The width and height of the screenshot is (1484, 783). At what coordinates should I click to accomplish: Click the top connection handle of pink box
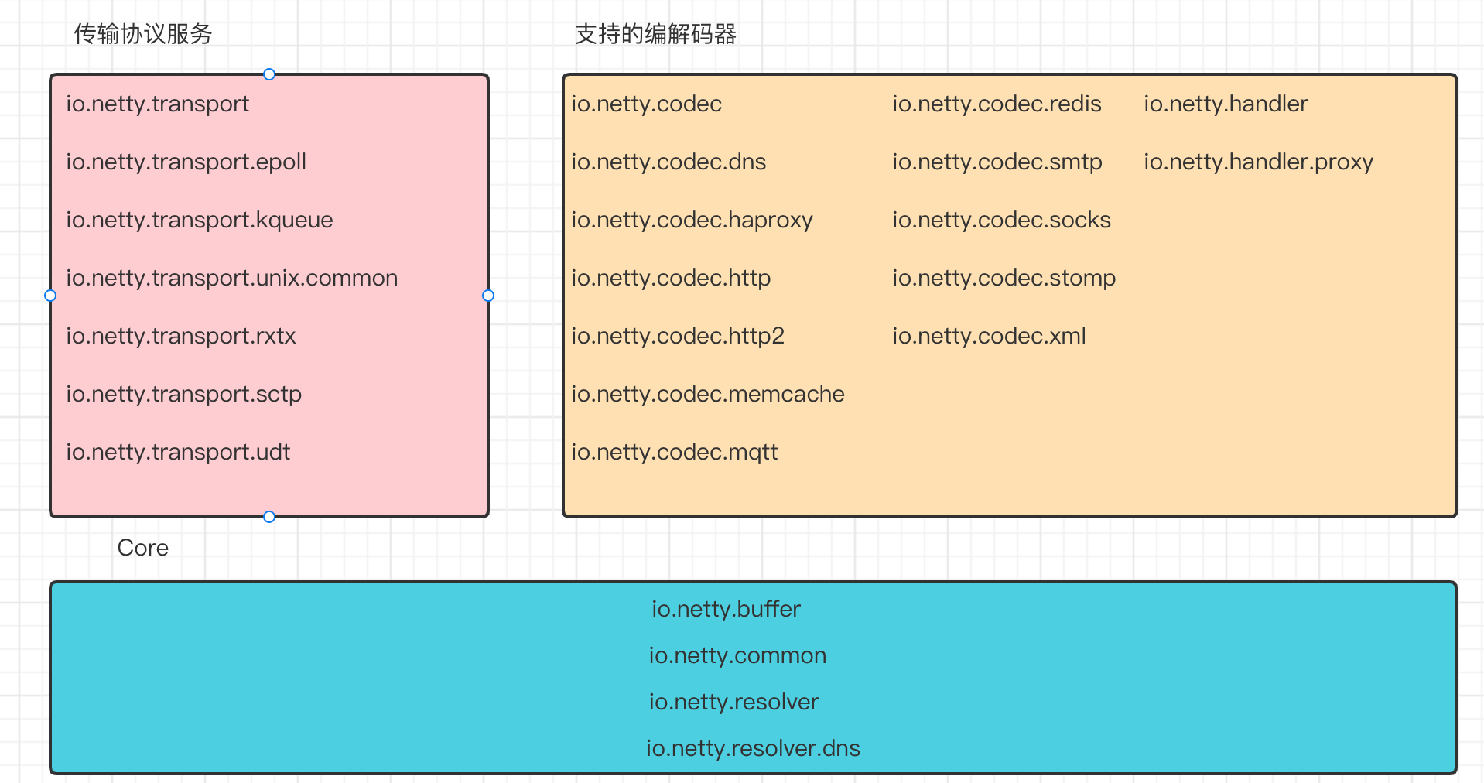coord(269,74)
